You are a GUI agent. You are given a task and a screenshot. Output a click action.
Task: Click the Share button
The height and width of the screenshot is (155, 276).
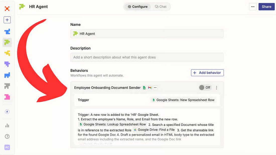[266, 7]
